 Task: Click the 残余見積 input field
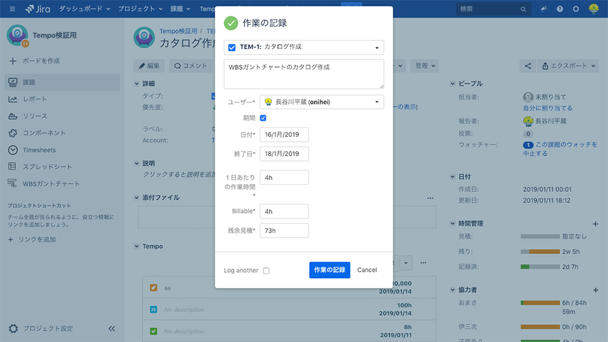[x=284, y=231]
